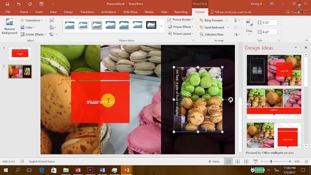Viewport: 311px width, 175px height.
Task: Click the picture rotation handle
Action: (230, 100)
